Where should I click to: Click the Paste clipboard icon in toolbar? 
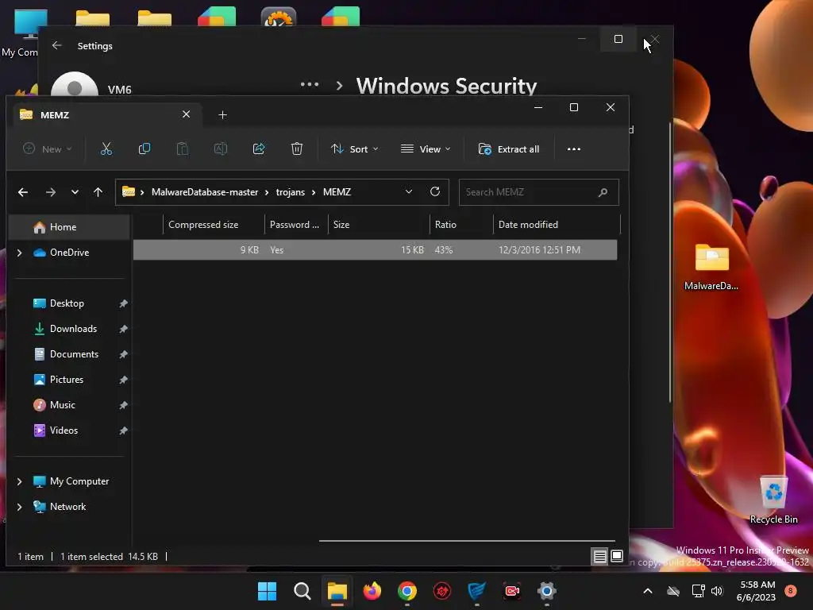pos(183,149)
